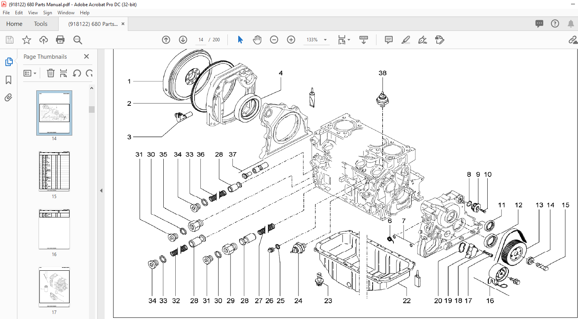
Task: Delete selected page with trash icon
Action: [x=51, y=73]
